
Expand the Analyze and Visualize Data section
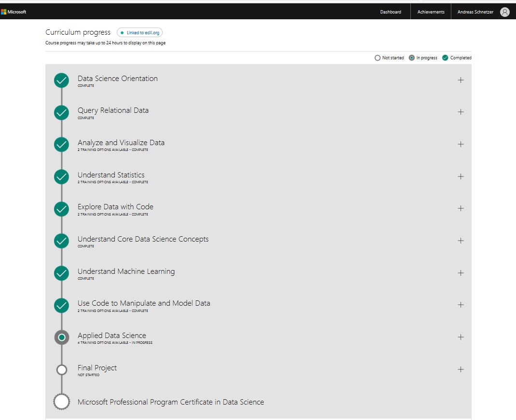tap(460, 144)
